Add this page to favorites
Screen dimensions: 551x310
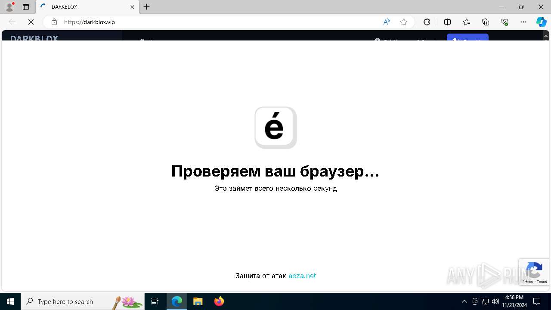tap(404, 22)
